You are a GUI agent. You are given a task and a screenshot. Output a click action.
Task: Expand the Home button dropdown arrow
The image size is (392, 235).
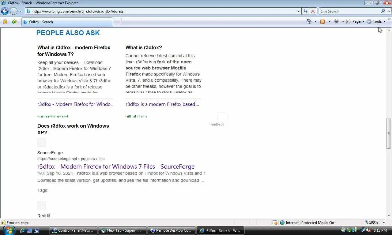click(315, 21)
